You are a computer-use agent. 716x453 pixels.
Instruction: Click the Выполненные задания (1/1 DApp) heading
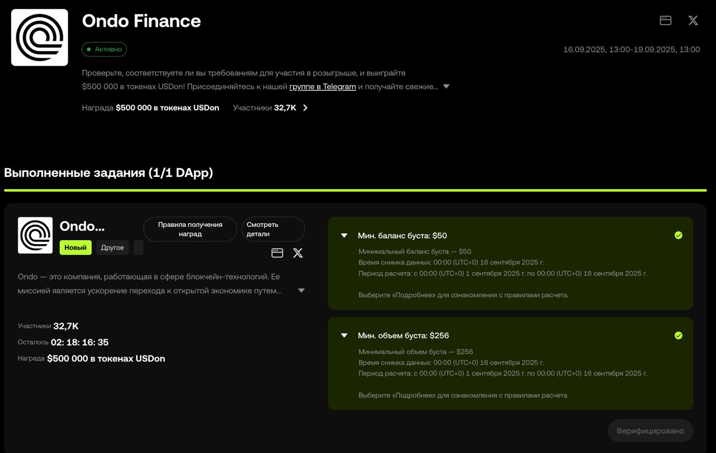pyautogui.click(x=109, y=172)
